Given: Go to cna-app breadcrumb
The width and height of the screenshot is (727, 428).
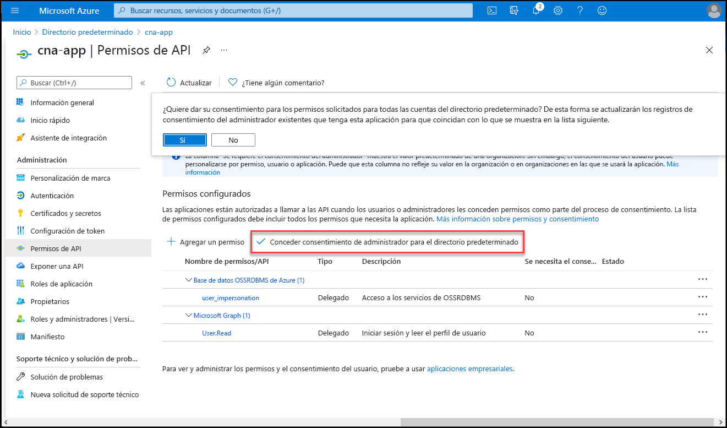Looking at the screenshot, I should 158,32.
